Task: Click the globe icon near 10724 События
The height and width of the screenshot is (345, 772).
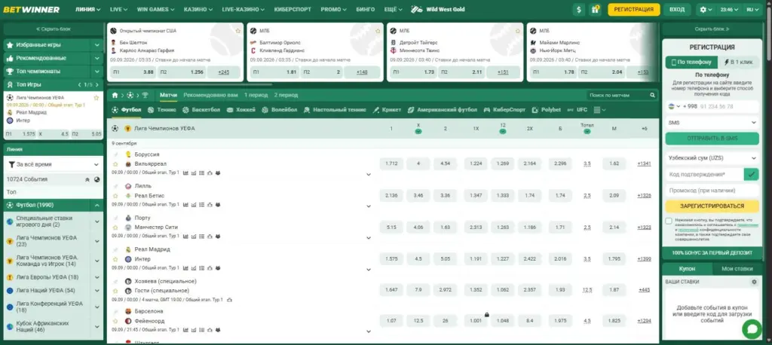Action: coord(97,179)
